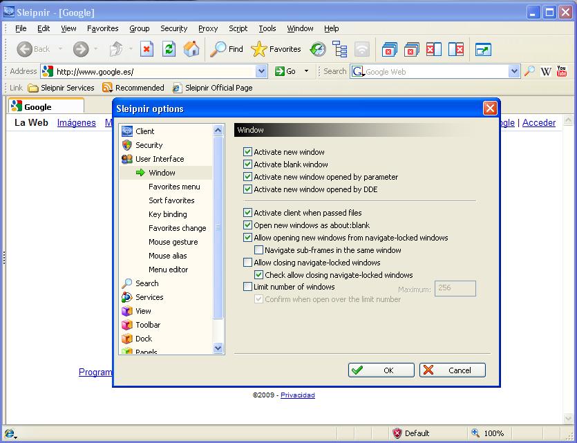The image size is (577, 443).
Task: Toggle Open new windows as about:blank
Action: click(247, 225)
